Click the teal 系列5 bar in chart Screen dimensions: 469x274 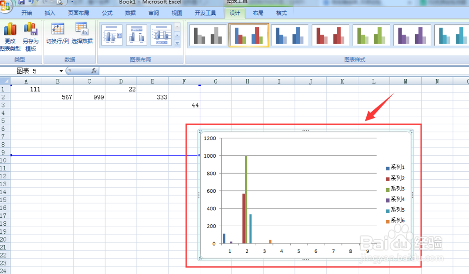coord(250,229)
